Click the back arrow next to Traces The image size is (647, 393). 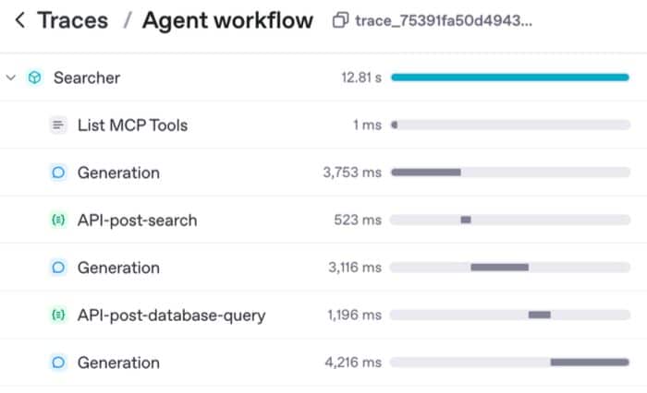coord(19,20)
